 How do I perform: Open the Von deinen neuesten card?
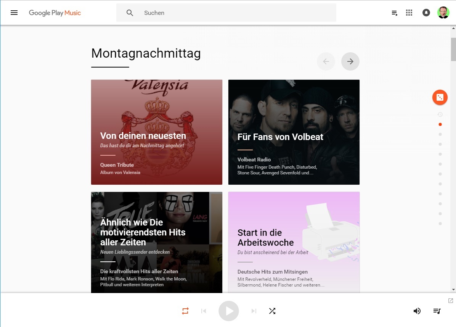(x=156, y=132)
